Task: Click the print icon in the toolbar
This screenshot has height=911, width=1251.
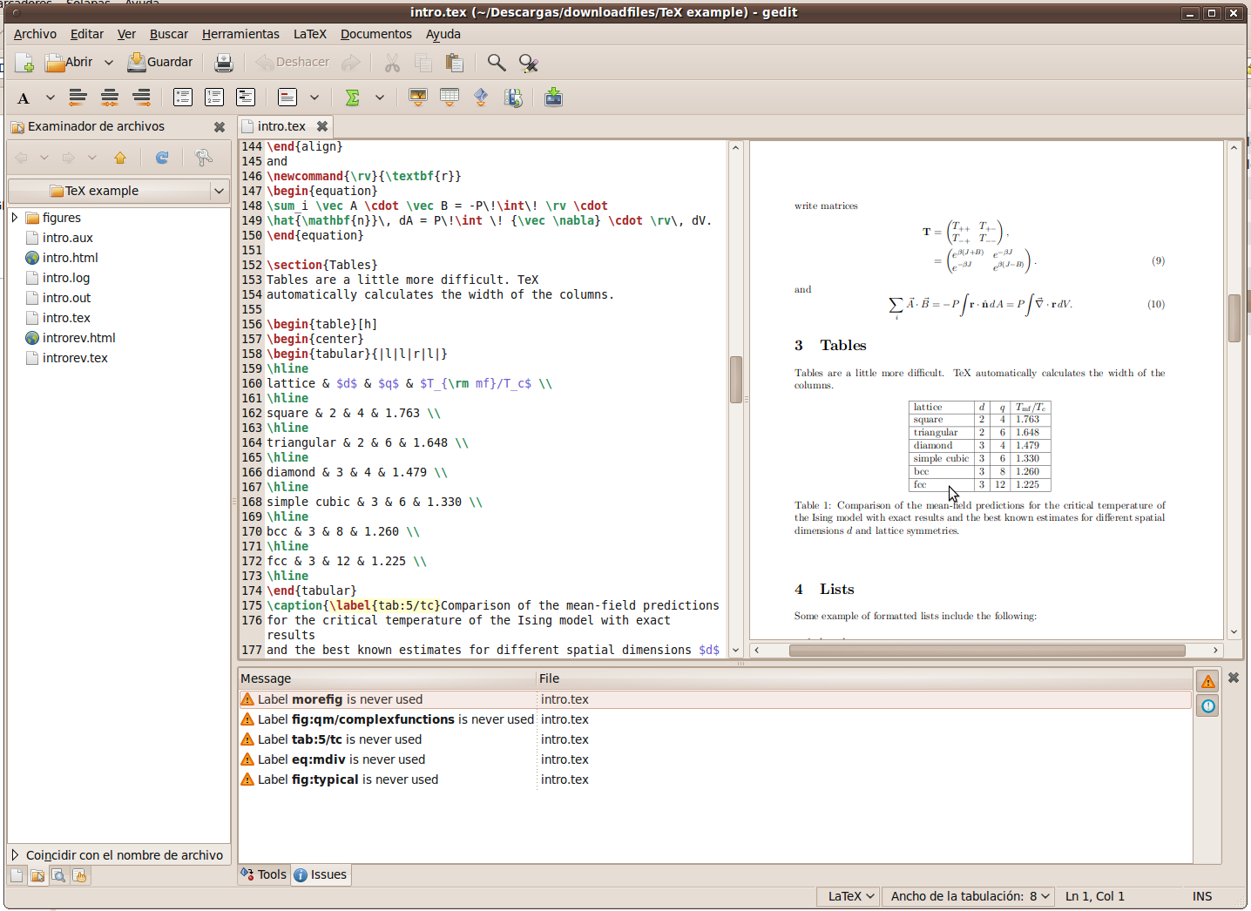Action: pos(224,62)
